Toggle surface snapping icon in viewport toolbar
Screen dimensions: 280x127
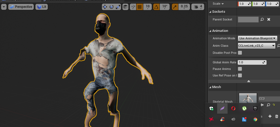tap(133, 7)
